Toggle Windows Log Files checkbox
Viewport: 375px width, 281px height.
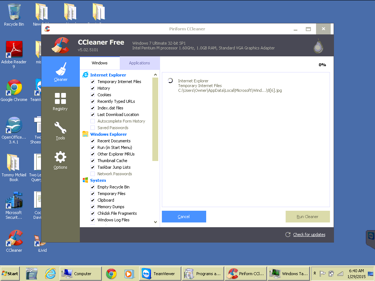(93, 220)
